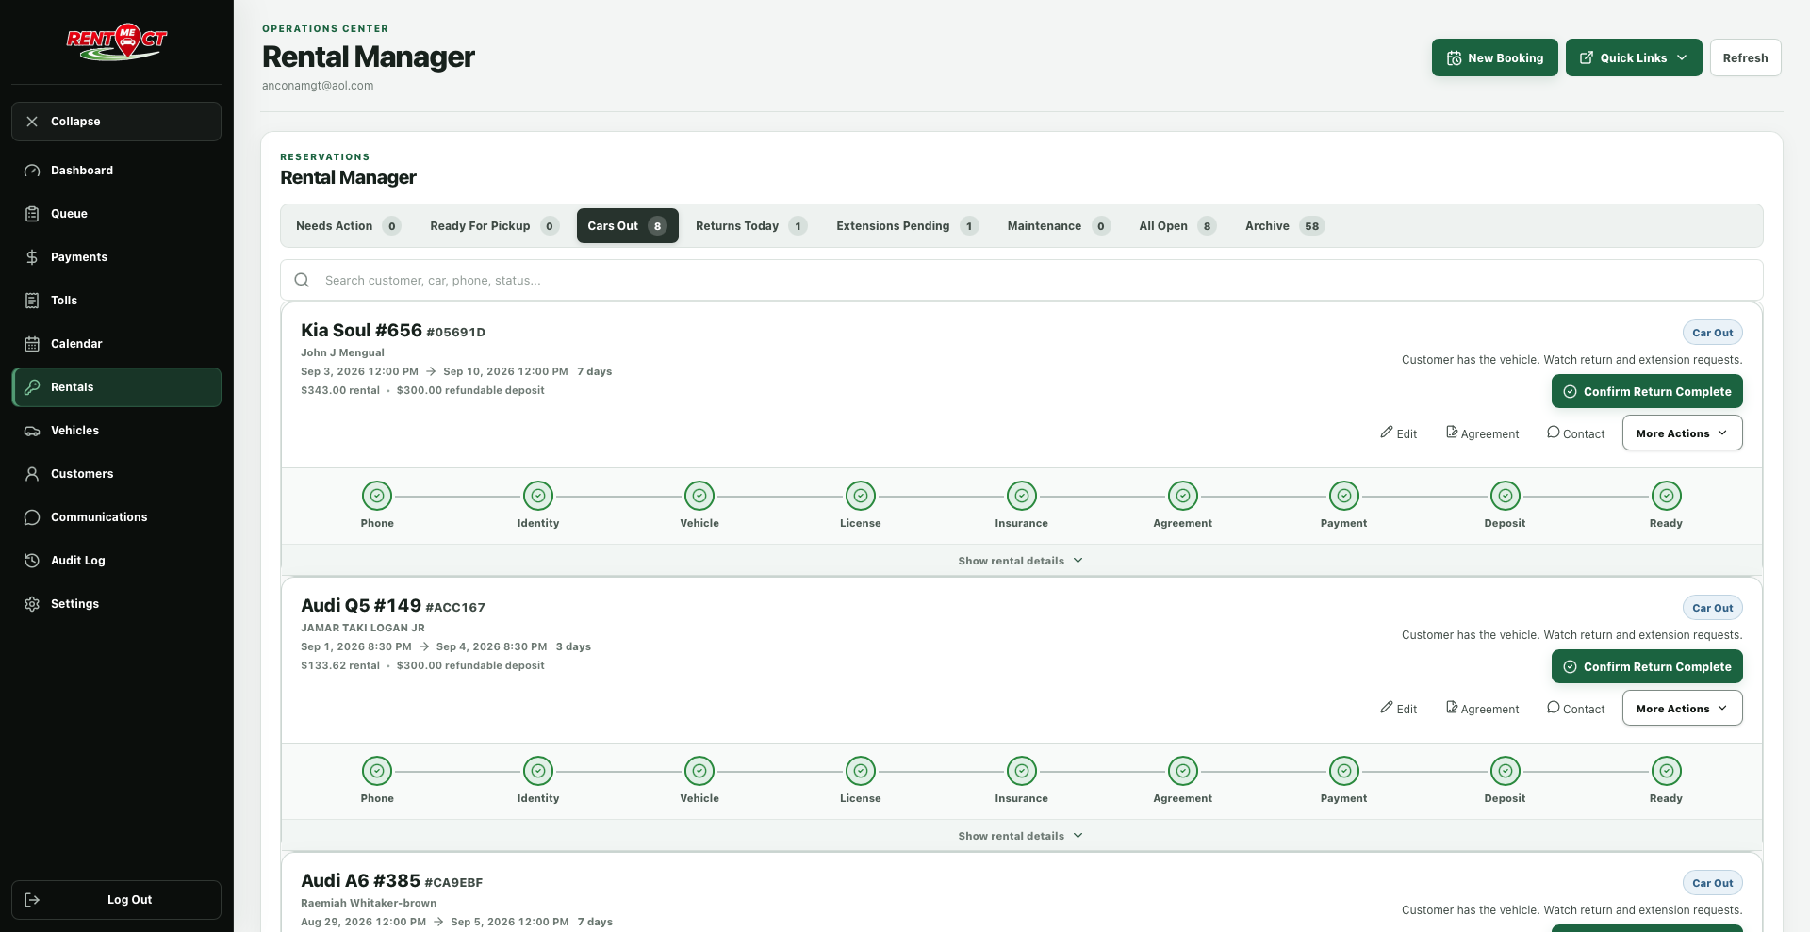Edit the Kia Soul #656 rental

point(1399,433)
